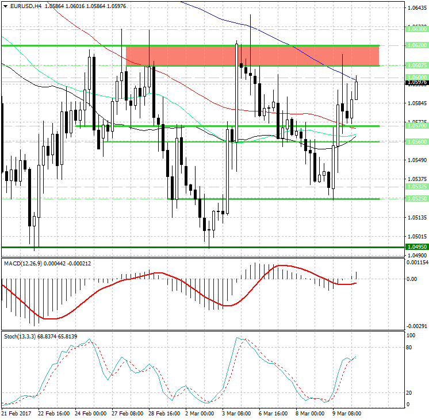Select the 6 Mar 16:00 time label
The width and height of the screenshot is (429, 420).
coord(273,414)
